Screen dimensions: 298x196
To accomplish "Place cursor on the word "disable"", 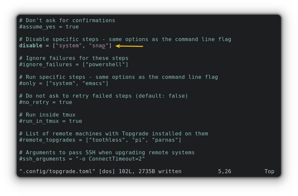I will pos(31,45).
